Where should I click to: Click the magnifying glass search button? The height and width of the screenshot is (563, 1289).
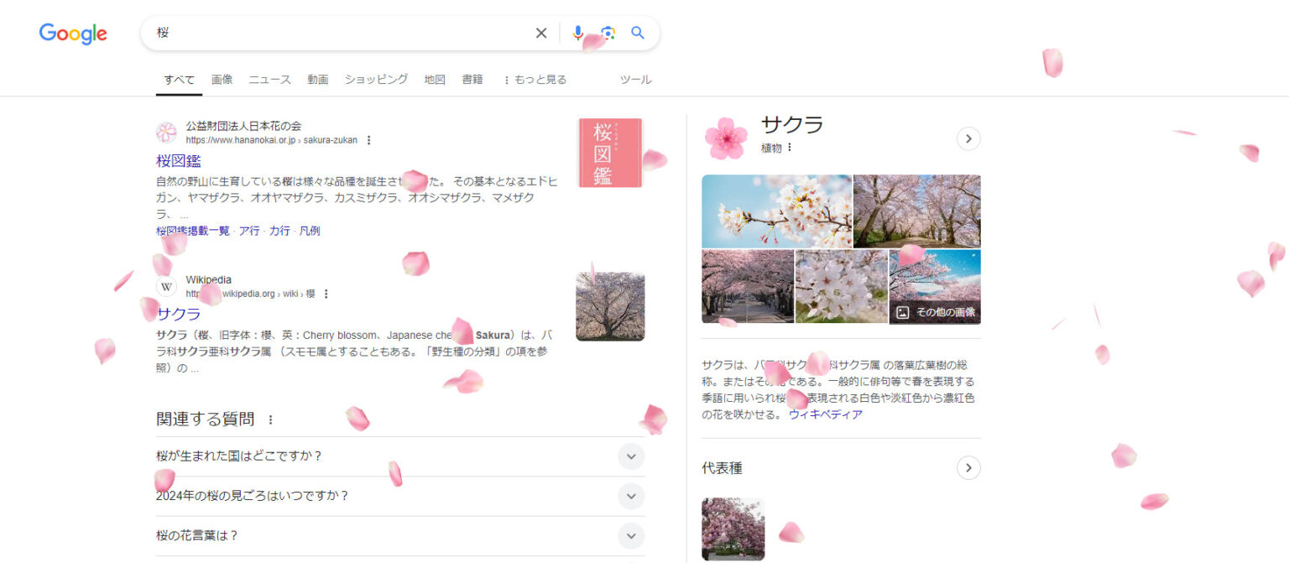tap(638, 34)
